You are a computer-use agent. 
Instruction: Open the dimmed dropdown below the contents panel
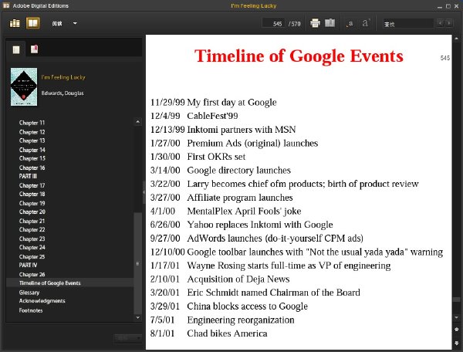tap(128, 338)
